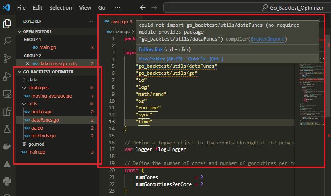Click Quick Fix in hover tooltip
Screen dimensions: 331x196
205,59
